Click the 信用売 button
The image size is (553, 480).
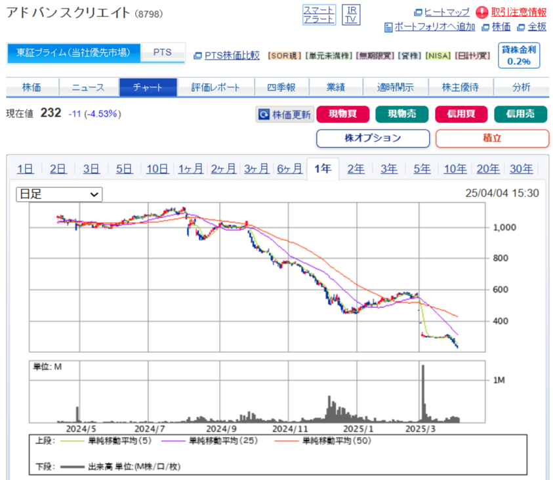pos(521,114)
